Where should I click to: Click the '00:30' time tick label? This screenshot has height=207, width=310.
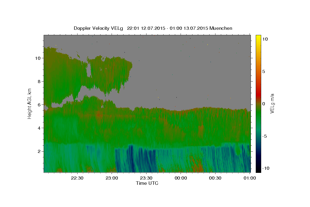[215, 178]
